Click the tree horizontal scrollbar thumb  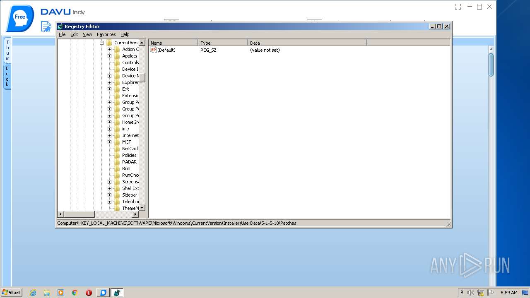click(79, 214)
